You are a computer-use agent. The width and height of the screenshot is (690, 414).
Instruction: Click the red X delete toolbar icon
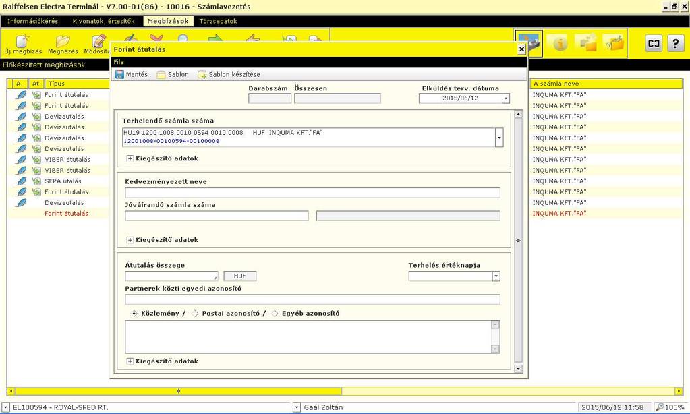[x=156, y=38]
